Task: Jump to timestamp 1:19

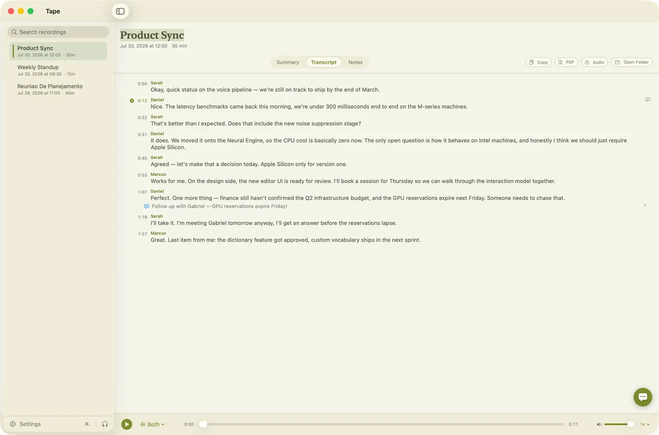Action: [142, 217]
